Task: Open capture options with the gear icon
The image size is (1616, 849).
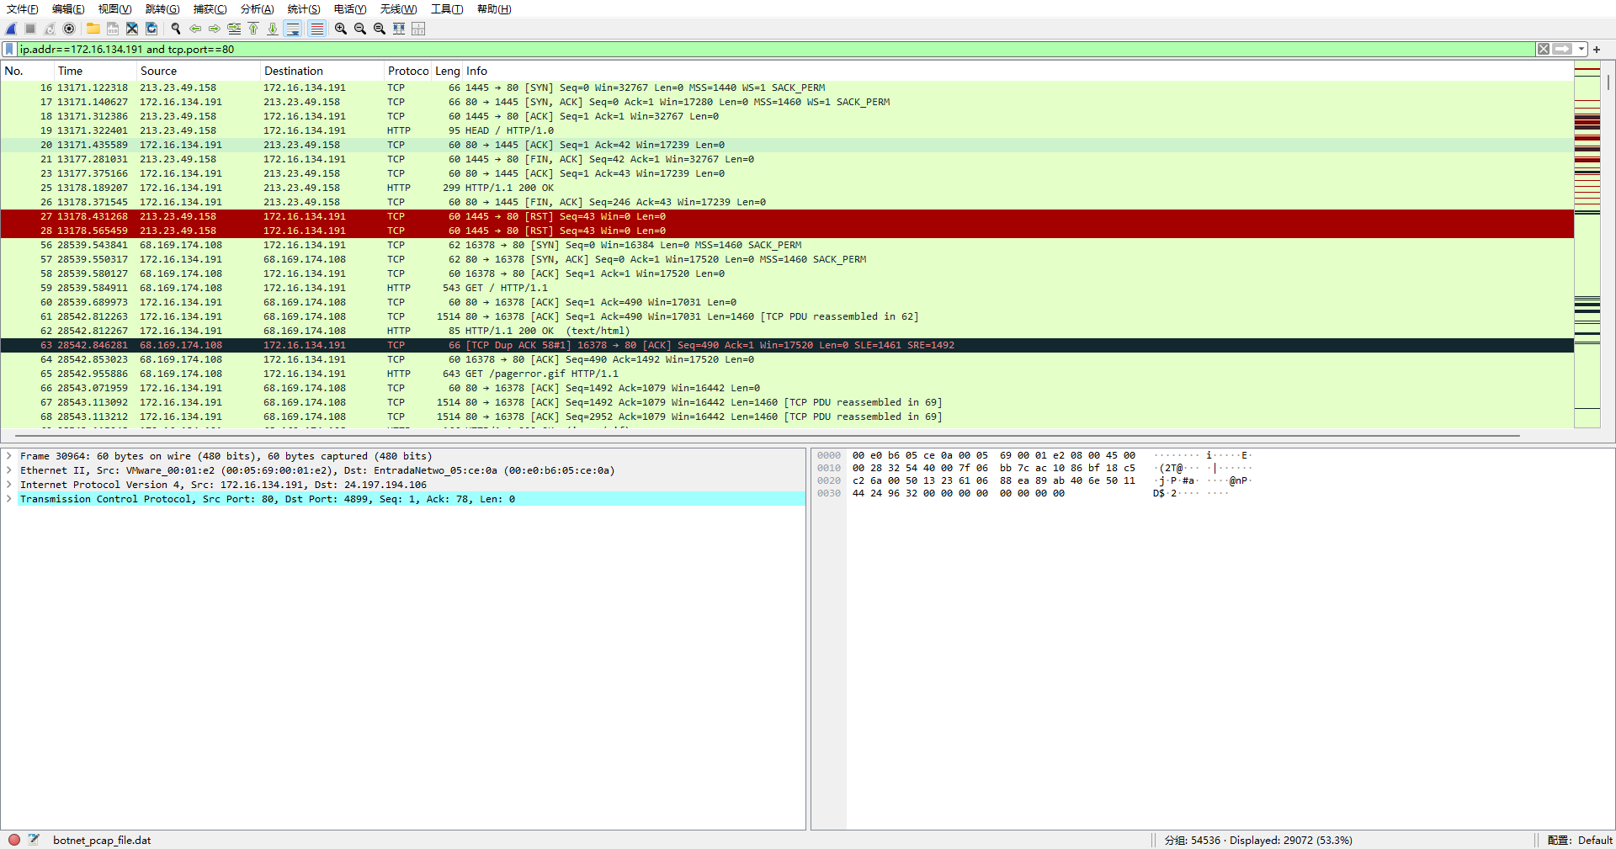Action: point(69,29)
